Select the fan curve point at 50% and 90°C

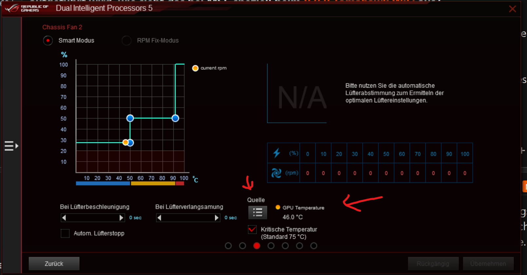pyautogui.click(x=175, y=118)
